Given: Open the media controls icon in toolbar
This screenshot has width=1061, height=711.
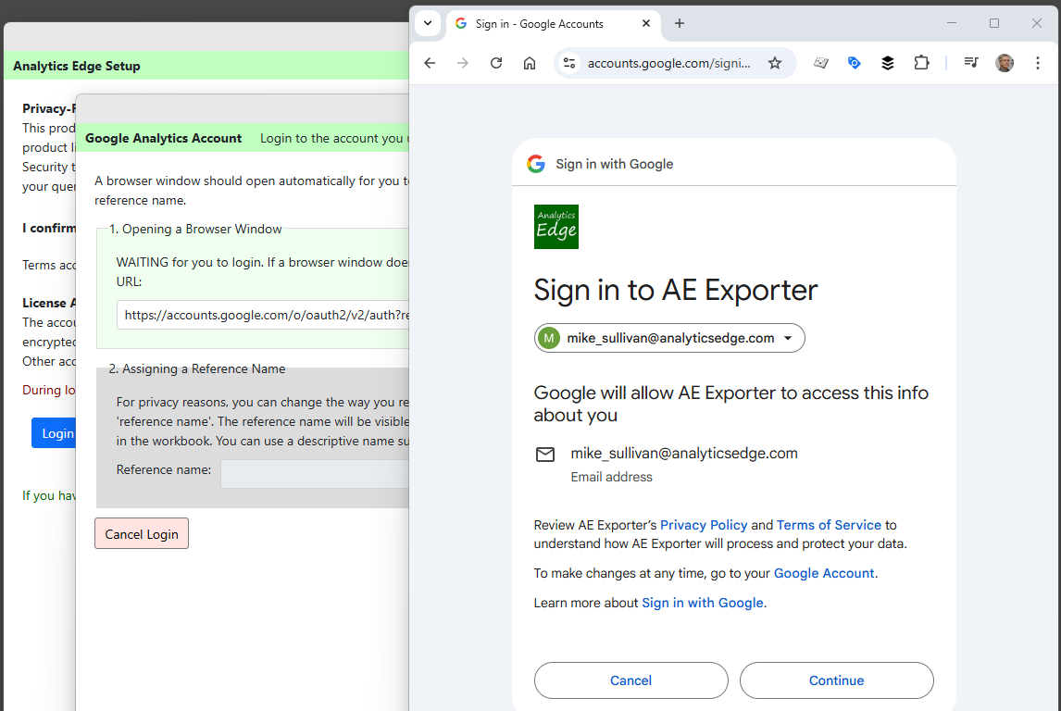Looking at the screenshot, I should click(x=971, y=63).
